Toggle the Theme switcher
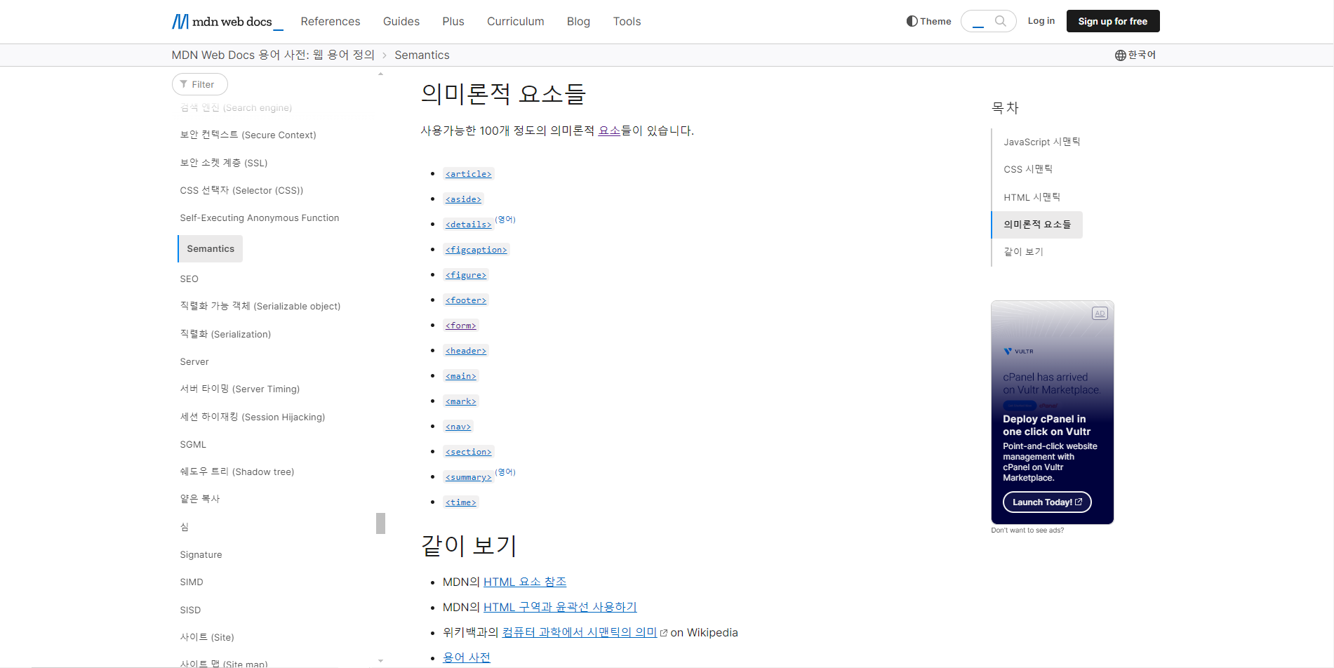Image resolution: width=1334 pixels, height=668 pixels. pyautogui.click(x=928, y=21)
